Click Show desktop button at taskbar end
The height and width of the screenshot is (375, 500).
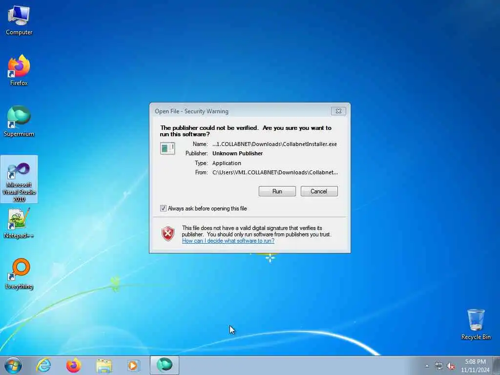497,365
